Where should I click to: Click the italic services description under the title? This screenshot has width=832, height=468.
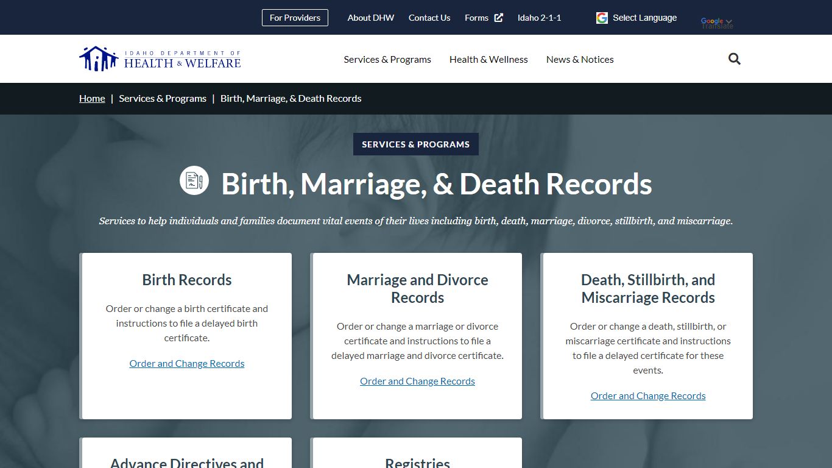pyautogui.click(x=416, y=221)
